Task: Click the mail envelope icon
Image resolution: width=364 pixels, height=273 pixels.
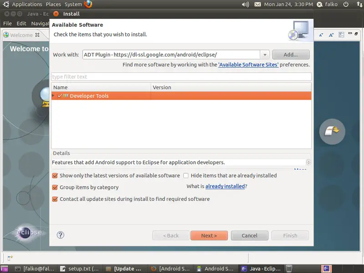Action: [258, 5]
